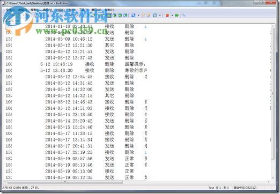Click timestamp 2014-05-17 13:14:34
This screenshot has height=194, width=280.
click(x=69, y=140)
